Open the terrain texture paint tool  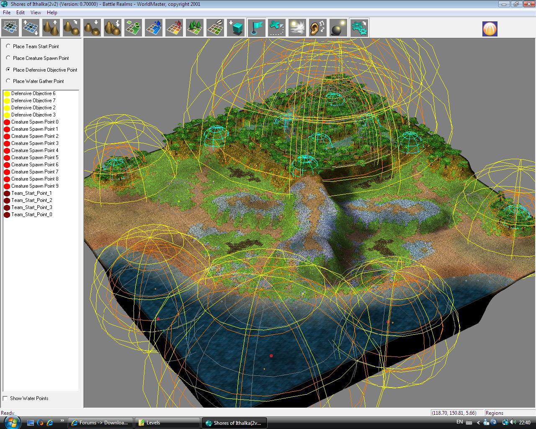click(133, 28)
